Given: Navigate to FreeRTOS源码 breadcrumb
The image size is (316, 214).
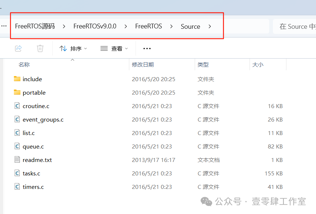Looking at the screenshot, I should coord(35,26).
